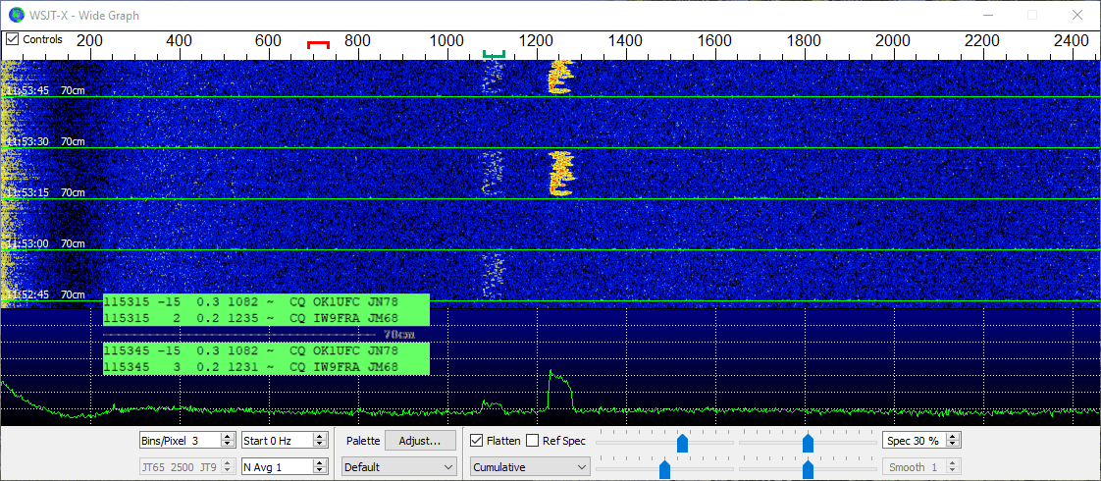Screen dimensions: 1101x481
Task: Click the 115345 CQ IW9FRA JM68 decode line
Action: (x=265, y=367)
